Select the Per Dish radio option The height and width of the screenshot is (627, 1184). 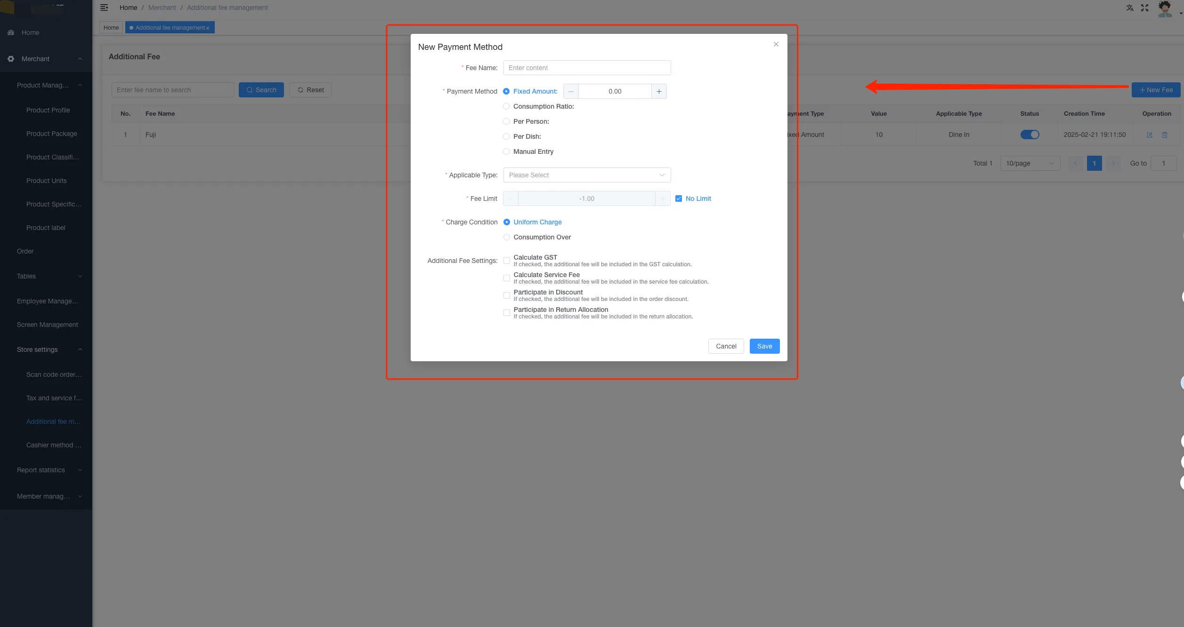point(506,136)
